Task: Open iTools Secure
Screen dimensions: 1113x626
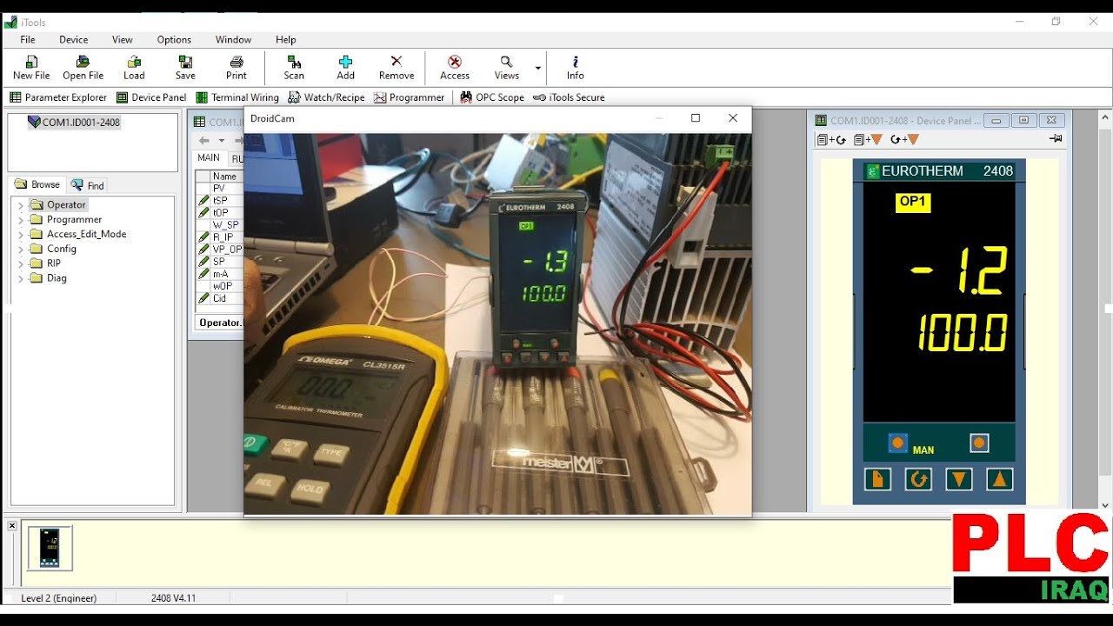Action: 569,97
